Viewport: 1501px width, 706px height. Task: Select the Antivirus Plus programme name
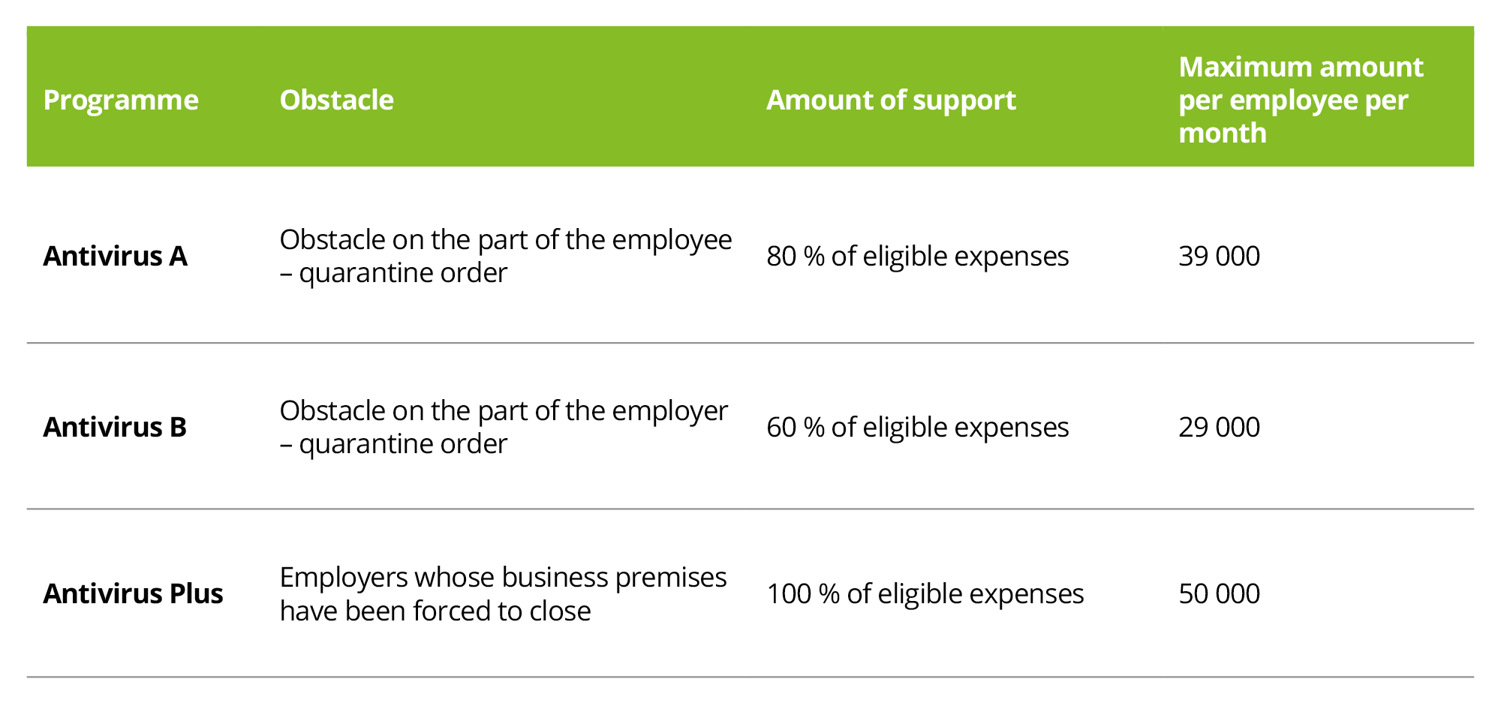click(x=133, y=594)
